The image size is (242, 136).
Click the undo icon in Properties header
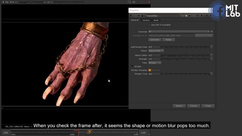(190, 16)
